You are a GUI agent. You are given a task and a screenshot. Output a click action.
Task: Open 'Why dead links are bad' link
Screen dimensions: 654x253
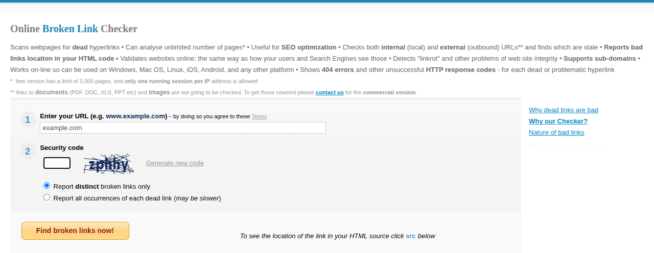[564, 110]
